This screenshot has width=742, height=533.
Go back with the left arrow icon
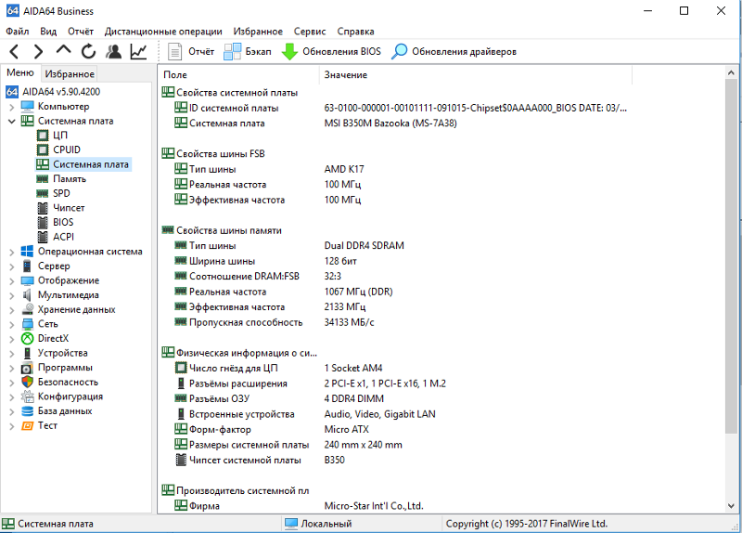click(14, 51)
